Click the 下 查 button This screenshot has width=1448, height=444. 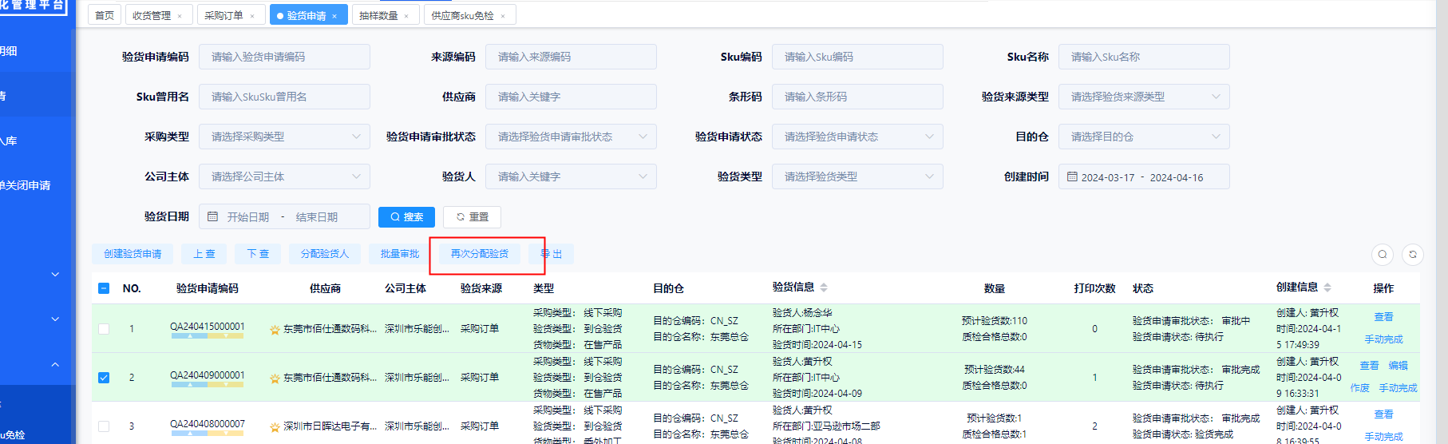pyautogui.click(x=258, y=254)
